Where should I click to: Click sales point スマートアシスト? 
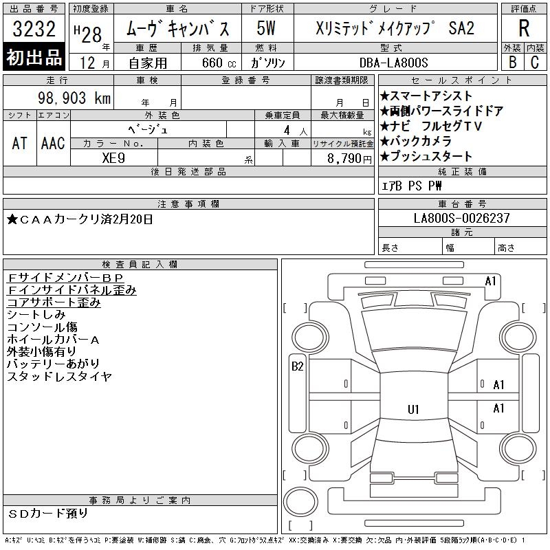click(426, 96)
